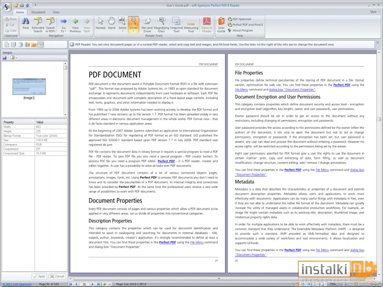Toggle the Zoom tool in ribbon
Viewport: 383px width, 287px height.
133,25
